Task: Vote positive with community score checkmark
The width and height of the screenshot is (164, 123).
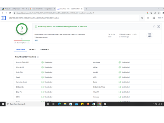Action: point(29,43)
